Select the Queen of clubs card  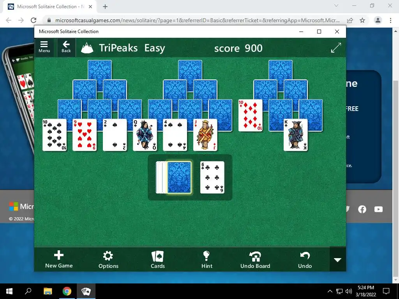tap(145, 135)
